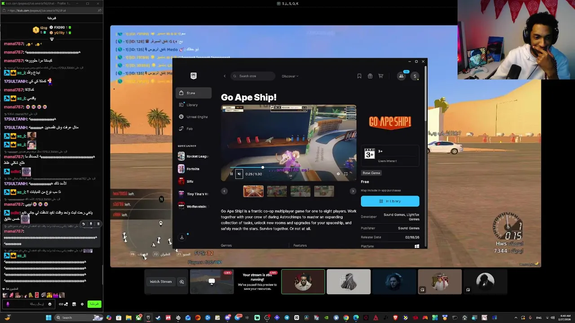The image size is (575, 323).
Task: Open Epic profile avatar S
Action: (x=415, y=76)
